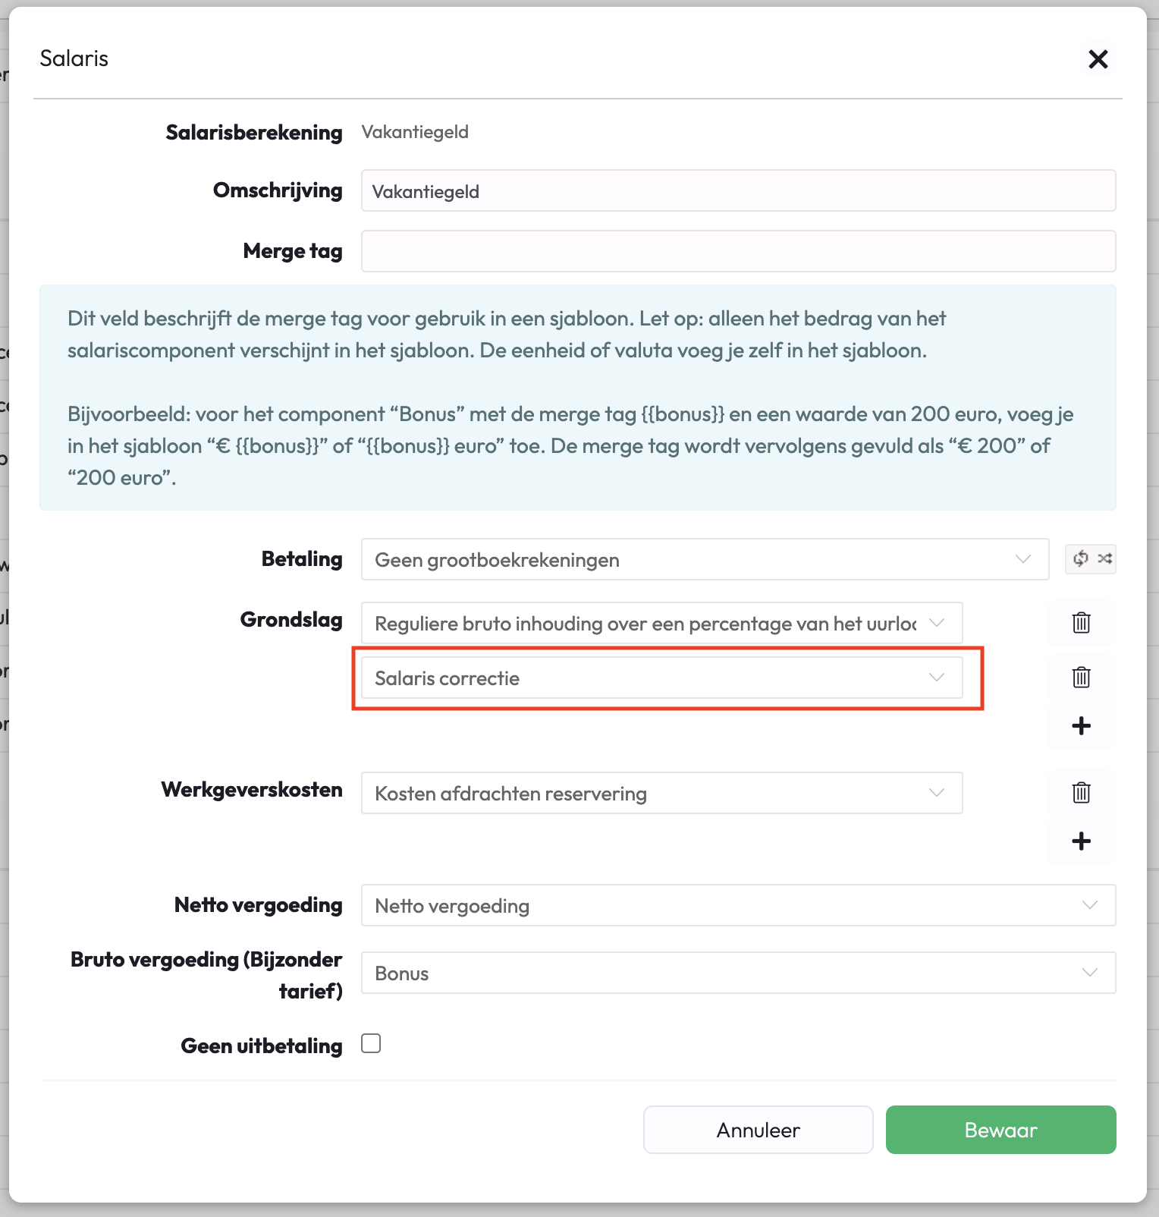Viewport: 1159px width, 1217px height.
Task: Focus the Omschrijving field containing Vakantiegeld
Action: pyautogui.click(x=738, y=191)
